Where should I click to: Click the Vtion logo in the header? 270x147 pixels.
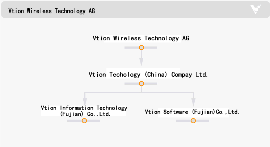[x=256, y=9]
